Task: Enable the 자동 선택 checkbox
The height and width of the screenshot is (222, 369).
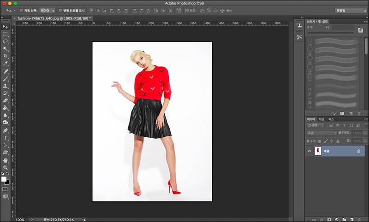Action: (21, 10)
